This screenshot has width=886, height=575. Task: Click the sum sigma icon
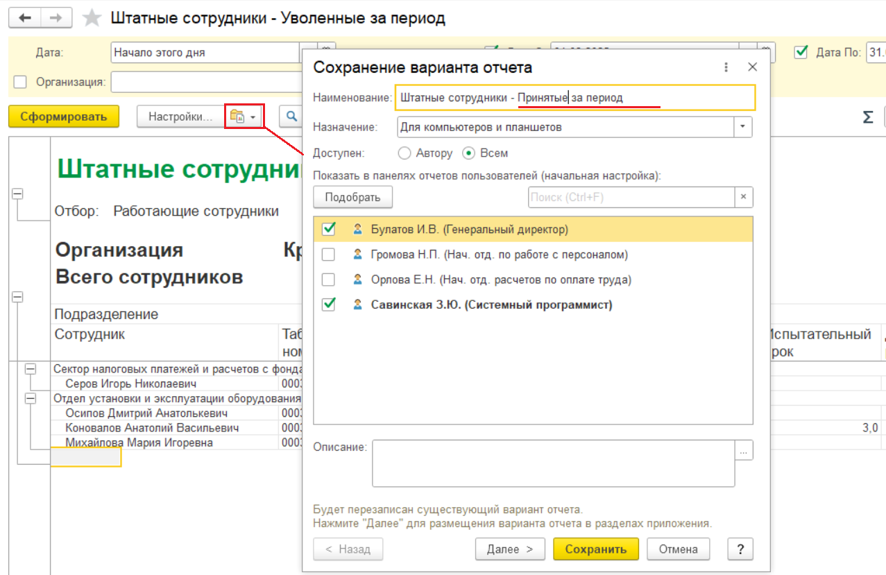point(867,117)
